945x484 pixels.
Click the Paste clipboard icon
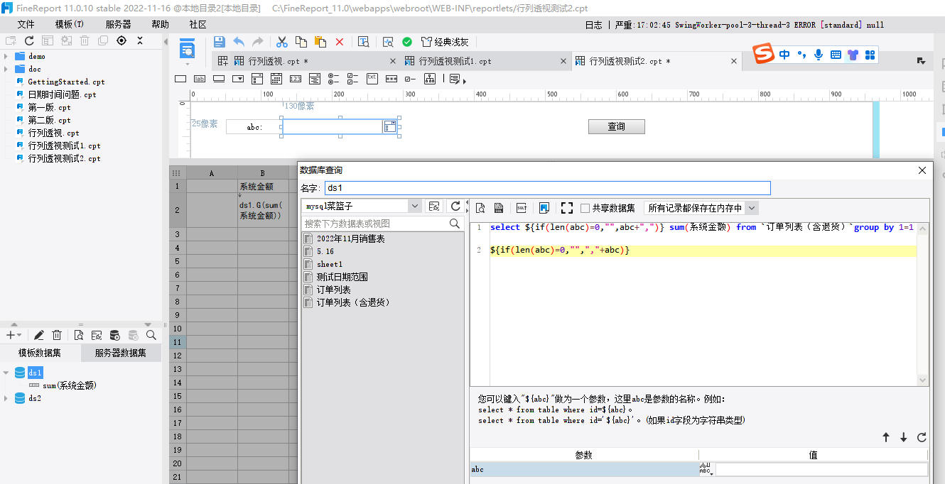click(320, 42)
